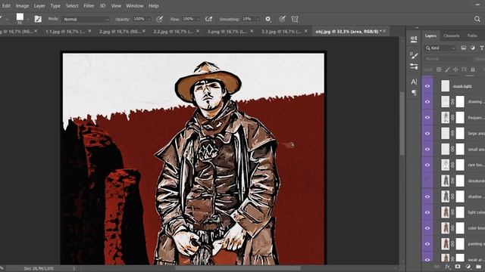Hide the light color layer
The image size is (485, 272).
pyautogui.click(x=427, y=212)
